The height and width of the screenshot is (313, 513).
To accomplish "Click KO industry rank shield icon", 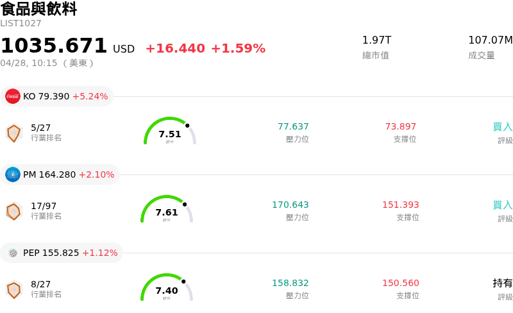I will 13,133.
